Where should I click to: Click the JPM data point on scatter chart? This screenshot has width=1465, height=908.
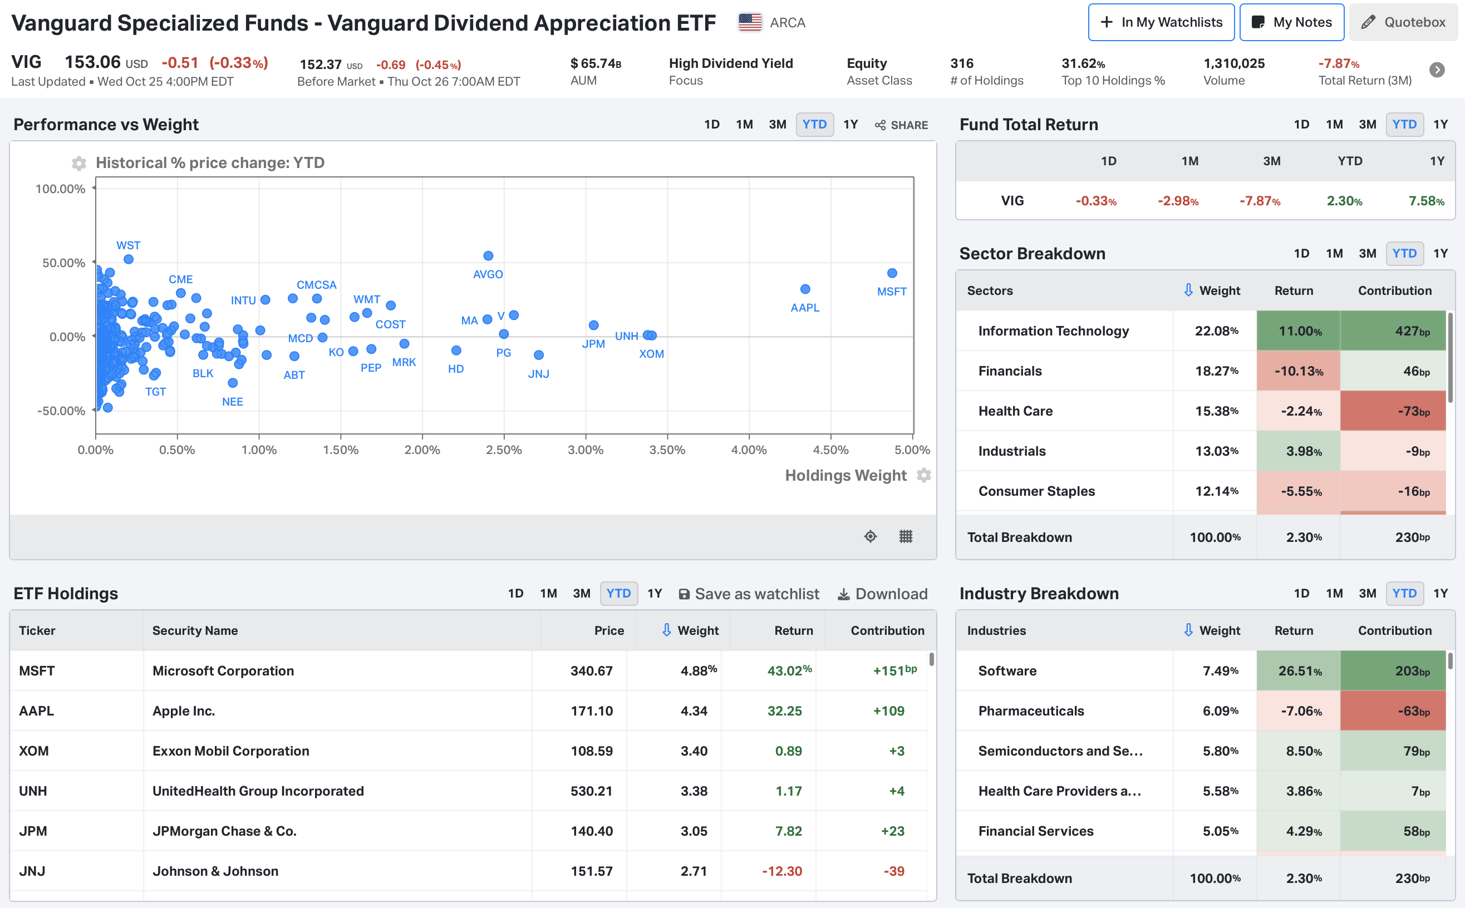click(593, 325)
